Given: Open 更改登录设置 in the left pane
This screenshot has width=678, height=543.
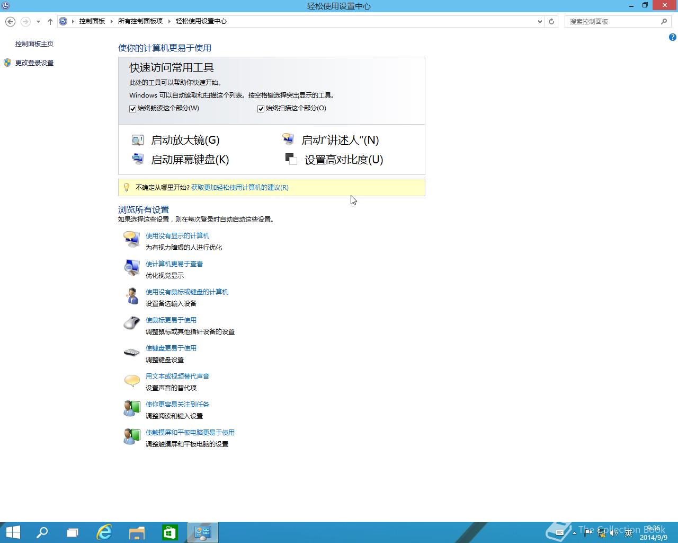Looking at the screenshot, I should pos(34,63).
